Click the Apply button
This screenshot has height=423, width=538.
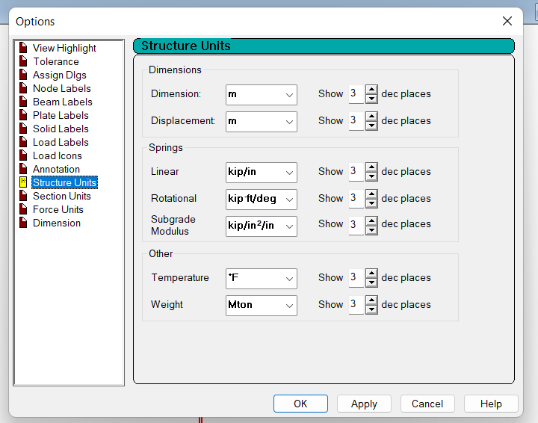tap(364, 404)
